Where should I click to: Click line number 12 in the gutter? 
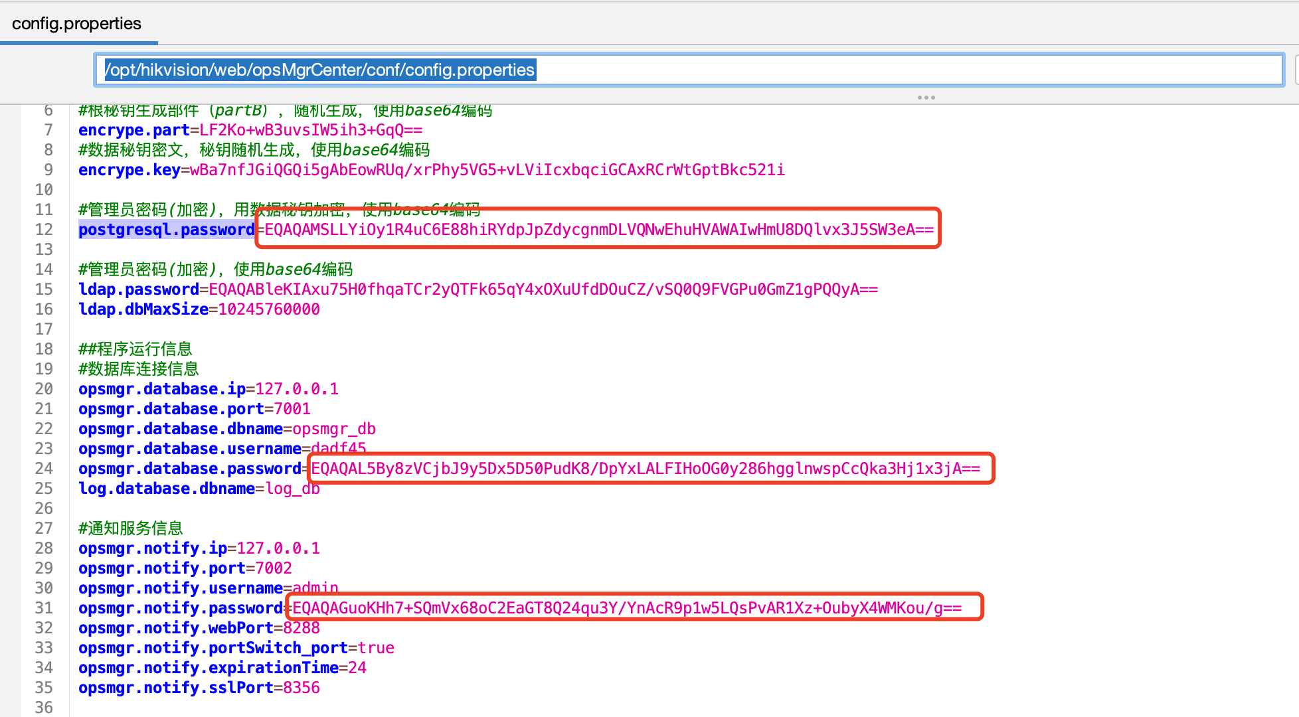(x=44, y=230)
